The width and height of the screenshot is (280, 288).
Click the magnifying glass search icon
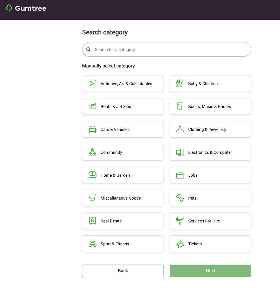88,49
